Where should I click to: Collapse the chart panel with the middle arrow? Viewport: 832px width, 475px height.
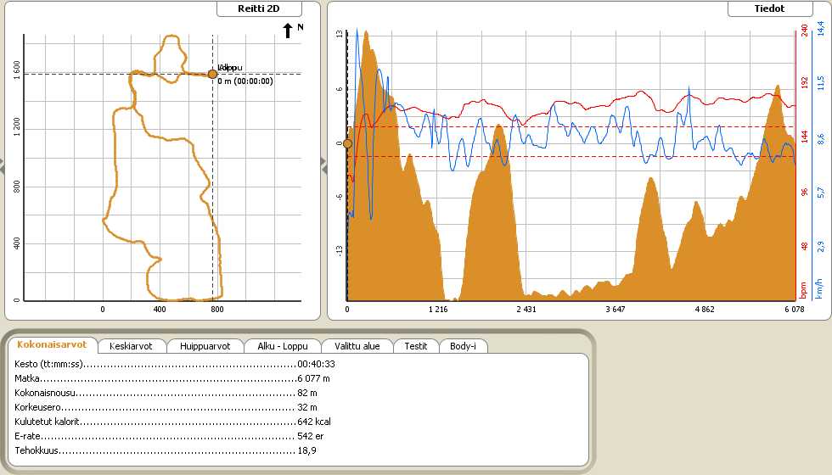(x=323, y=165)
